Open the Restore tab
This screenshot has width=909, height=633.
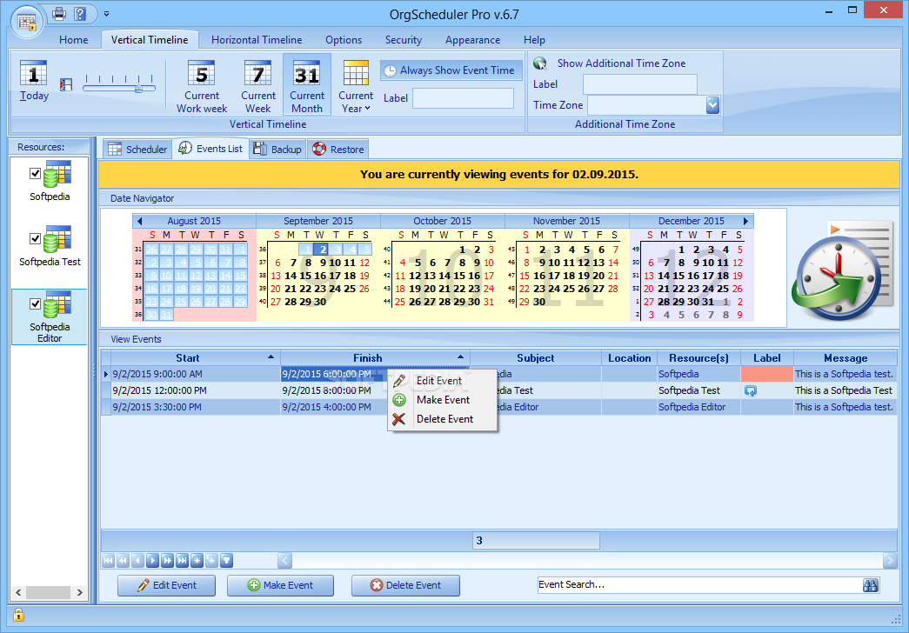338,149
